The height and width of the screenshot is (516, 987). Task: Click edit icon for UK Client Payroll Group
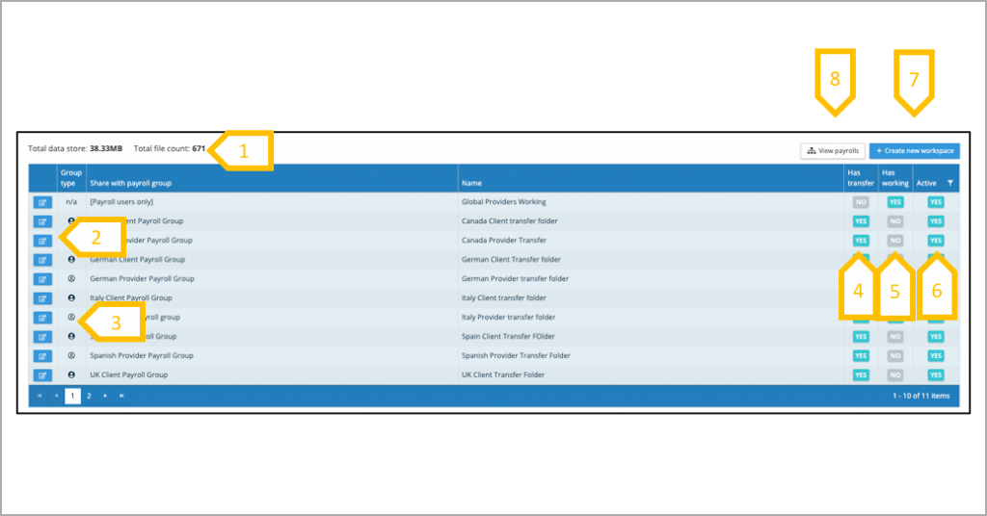coord(42,375)
